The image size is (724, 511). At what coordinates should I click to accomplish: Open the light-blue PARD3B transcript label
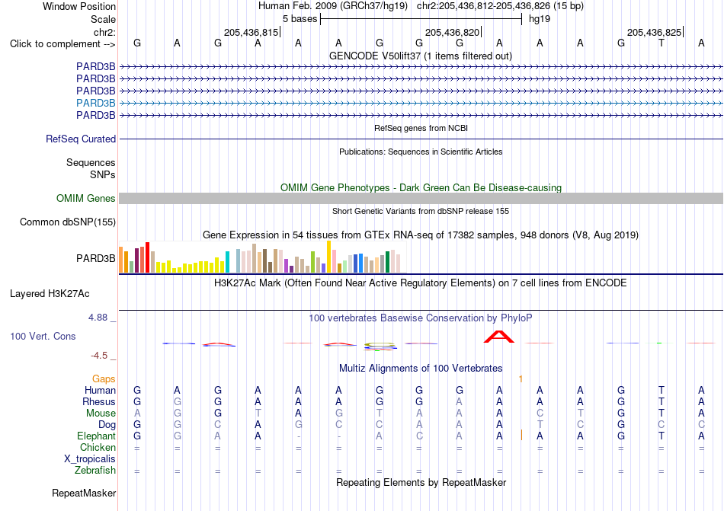tap(95, 103)
